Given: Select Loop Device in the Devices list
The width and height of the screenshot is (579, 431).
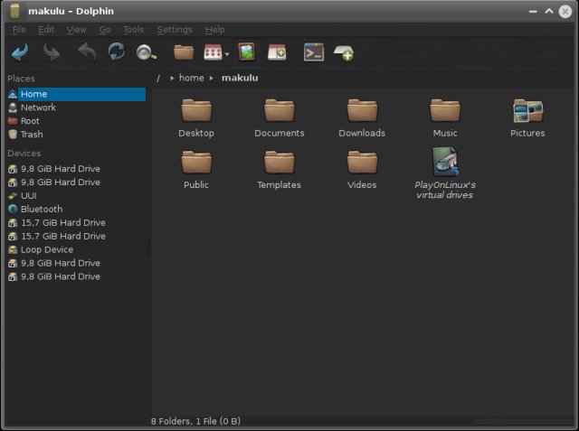Looking at the screenshot, I should click(46, 249).
